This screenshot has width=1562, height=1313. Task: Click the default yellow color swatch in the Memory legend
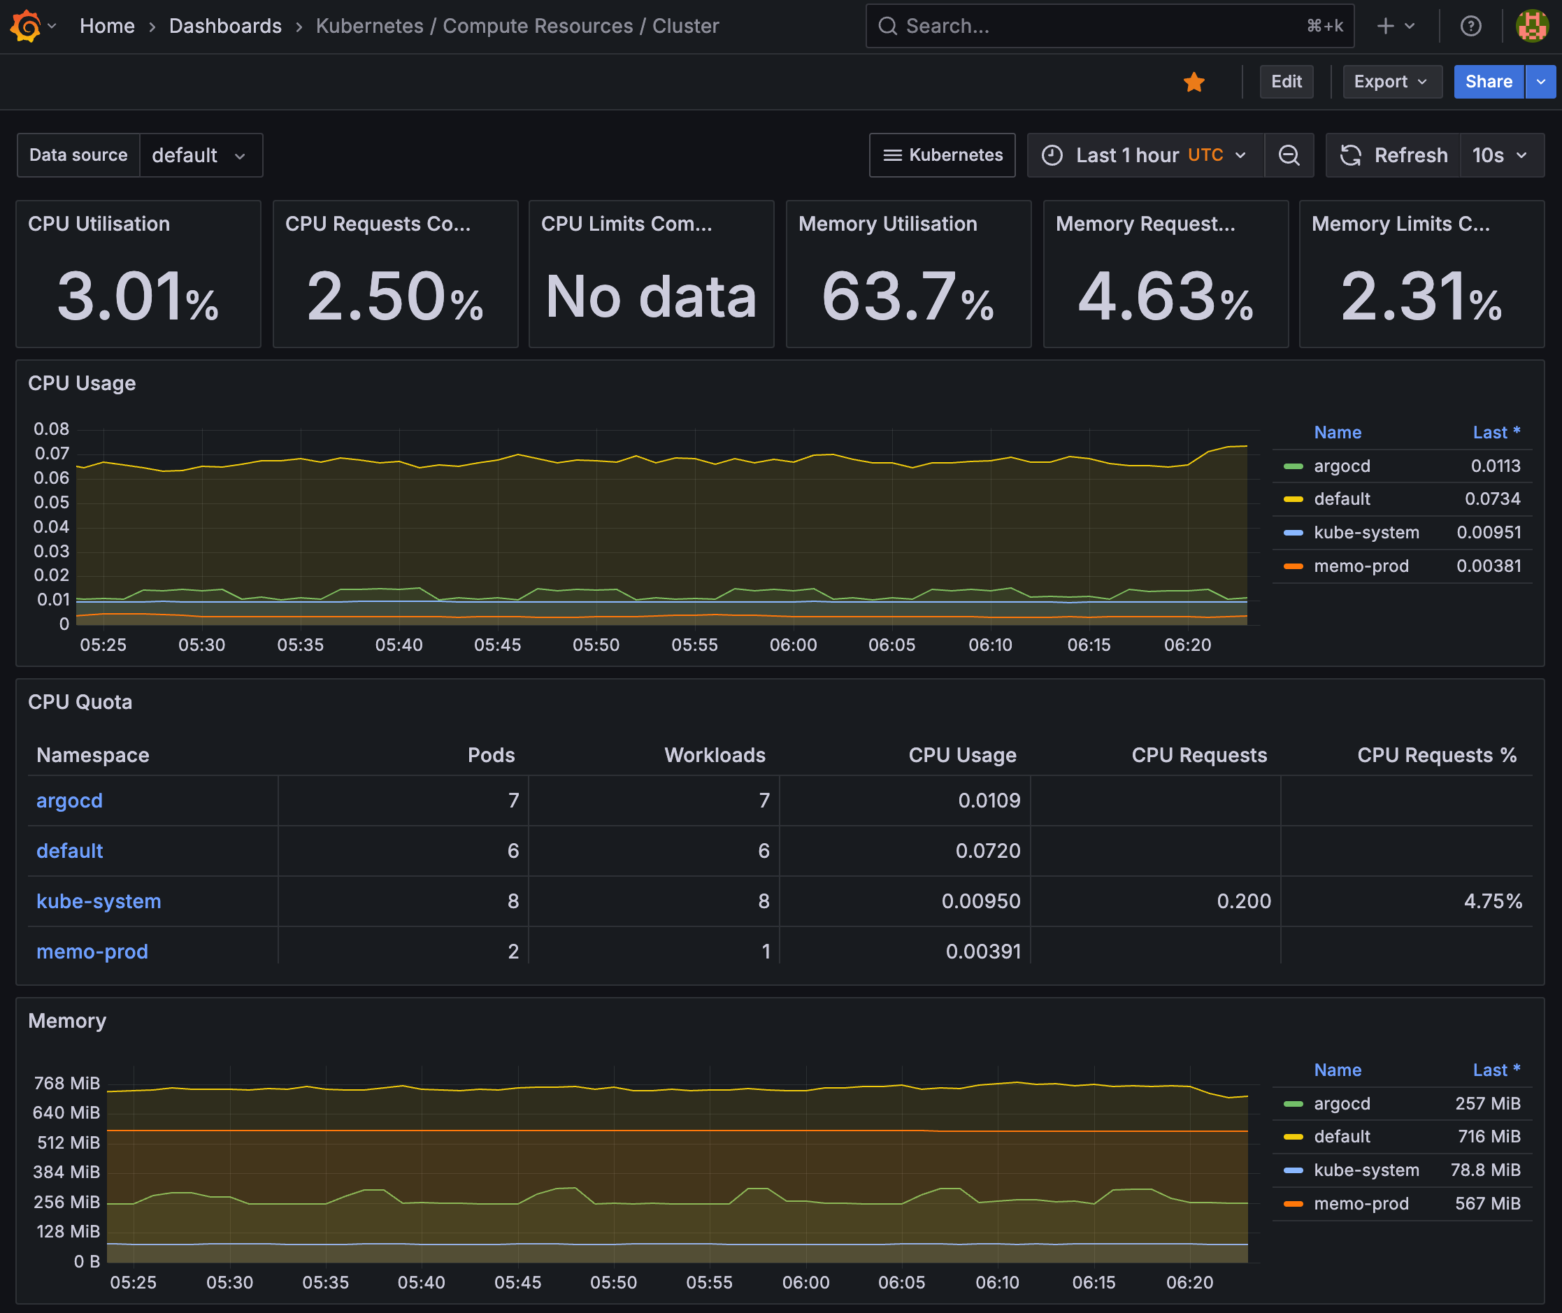[1294, 1137]
